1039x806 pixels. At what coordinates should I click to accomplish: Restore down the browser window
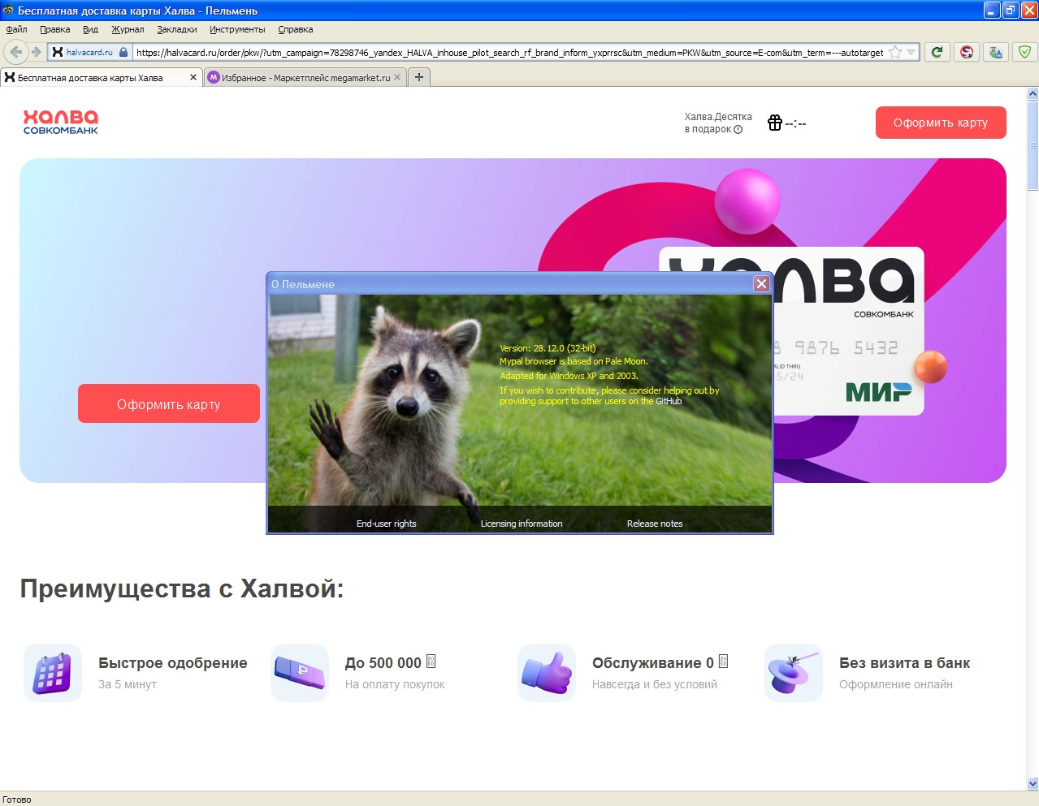click(1011, 11)
